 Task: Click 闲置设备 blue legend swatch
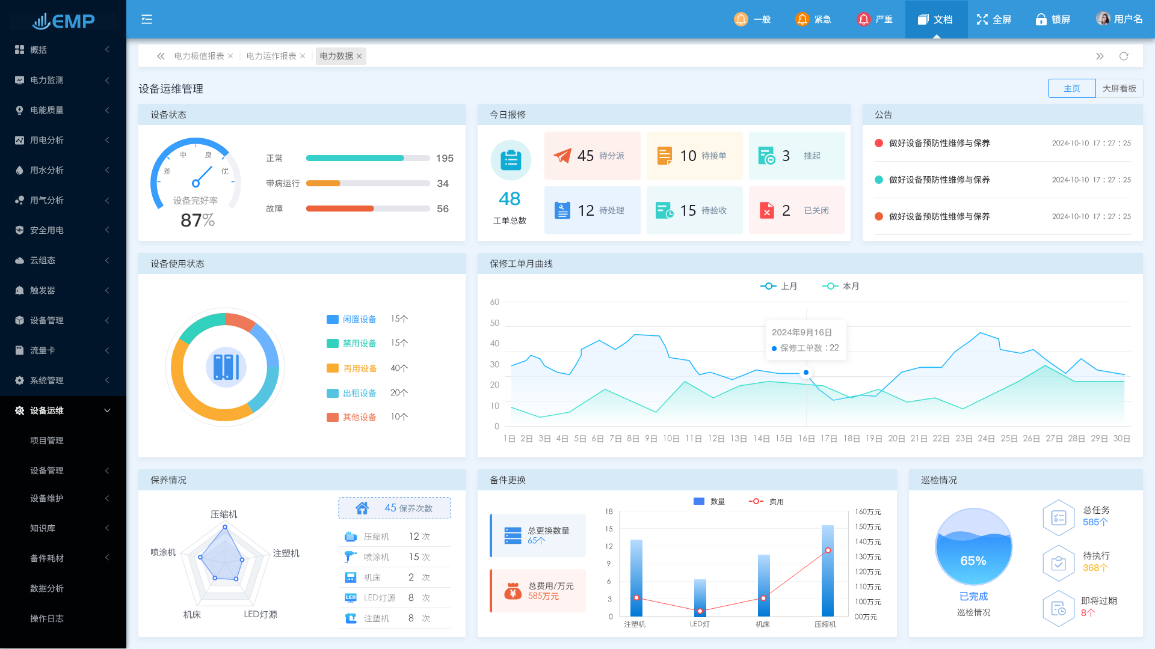(x=332, y=319)
